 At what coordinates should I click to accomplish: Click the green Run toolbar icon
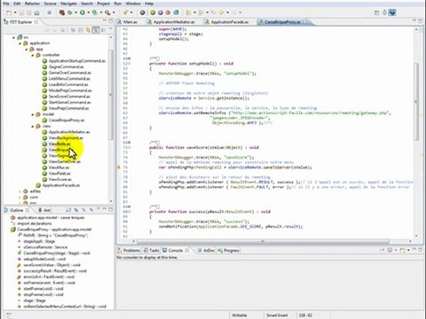tap(83, 12)
